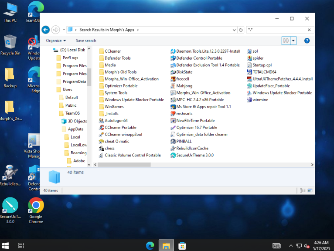Image resolution: width=334 pixels, height=251 pixels.
Task: Open Microsoft Store from taskbar
Action: (182, 246)
